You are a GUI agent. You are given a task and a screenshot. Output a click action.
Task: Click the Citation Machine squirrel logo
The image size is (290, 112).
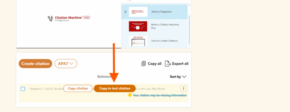(50, 19)
